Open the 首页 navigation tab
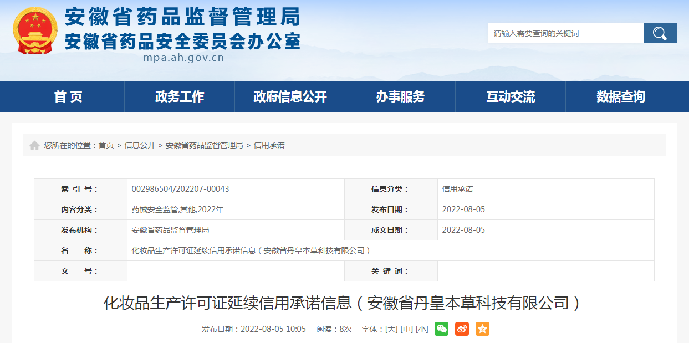 click(x=68, y=96)
